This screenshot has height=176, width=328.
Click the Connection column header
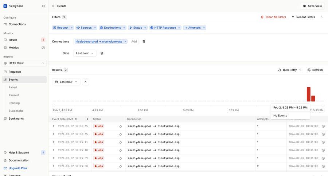point(134,119)
